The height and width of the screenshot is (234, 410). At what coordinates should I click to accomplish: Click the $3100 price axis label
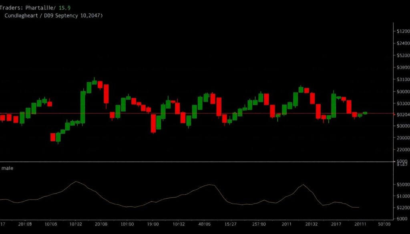coord(402,80)
